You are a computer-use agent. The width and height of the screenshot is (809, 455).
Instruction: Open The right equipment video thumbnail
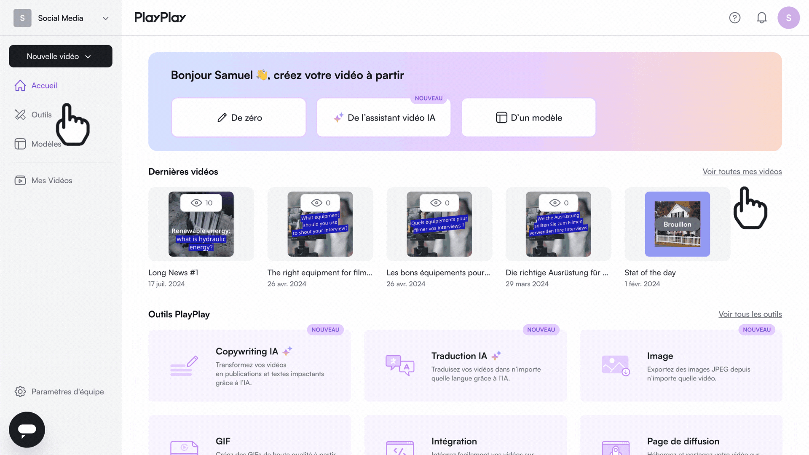pyautogui.click(x=320, y=224)
